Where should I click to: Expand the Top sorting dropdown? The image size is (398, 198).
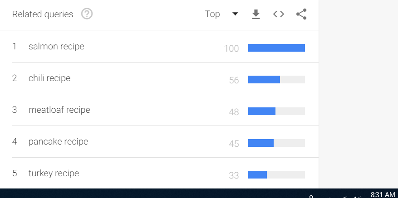pos(212,14)
